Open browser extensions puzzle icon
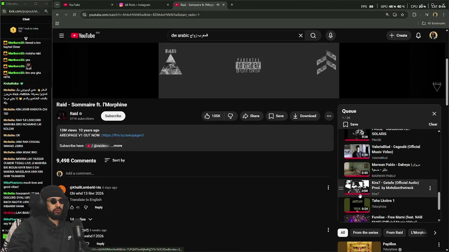Screen dimensions: 449x252 click(x=414, y=15)
